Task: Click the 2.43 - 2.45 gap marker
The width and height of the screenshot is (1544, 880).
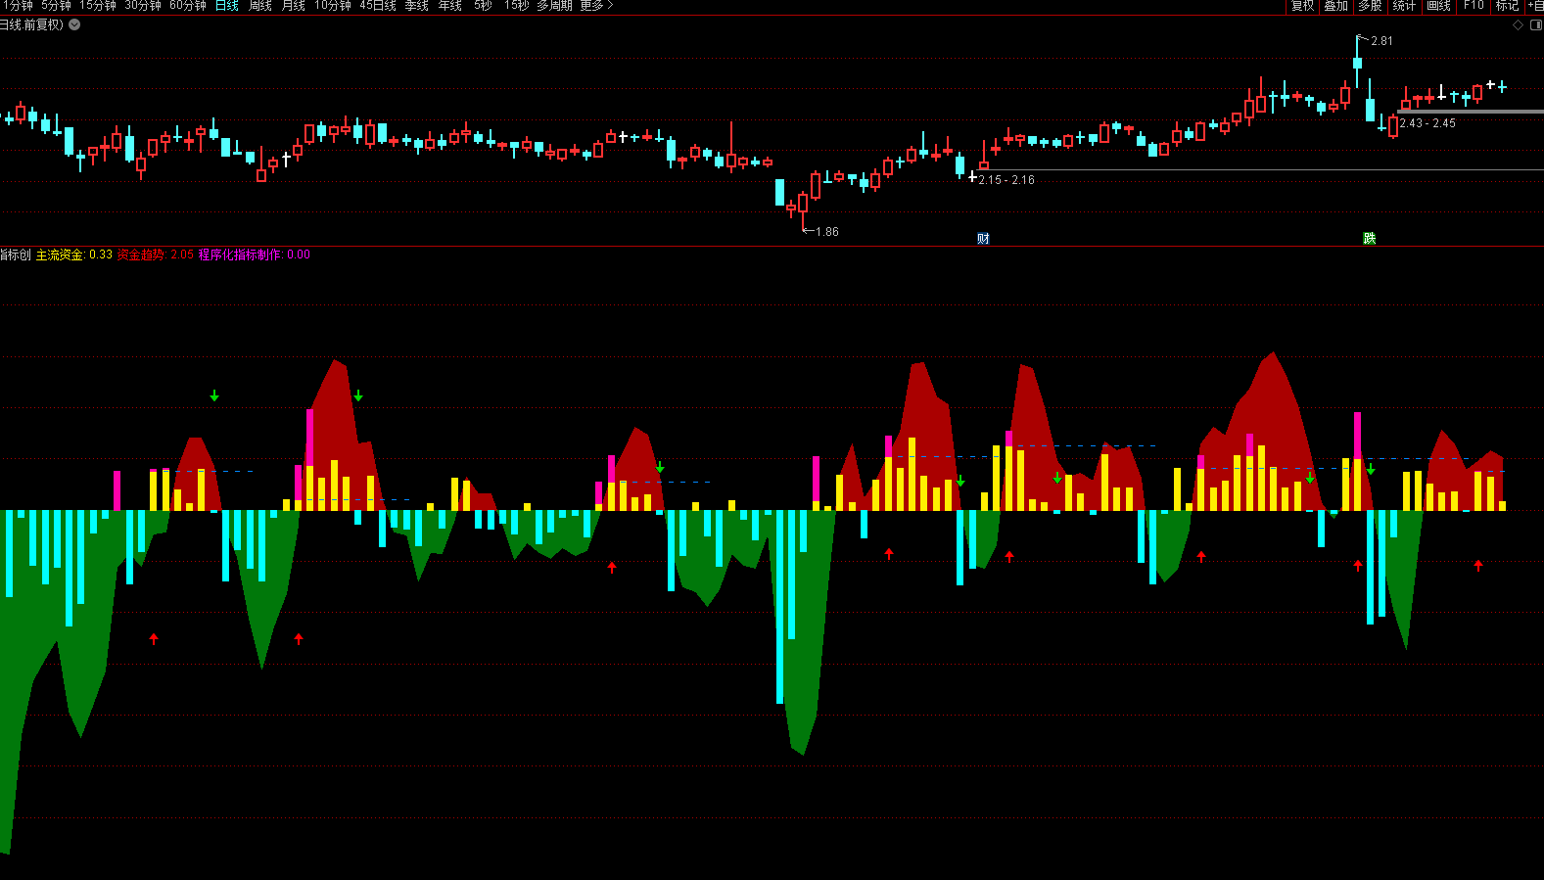Action: click(x=1427, y=123)
